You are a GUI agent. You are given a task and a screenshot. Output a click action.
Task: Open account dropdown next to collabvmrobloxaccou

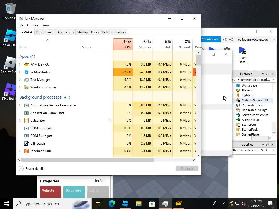pyautogui.click(x=274, y=39)
